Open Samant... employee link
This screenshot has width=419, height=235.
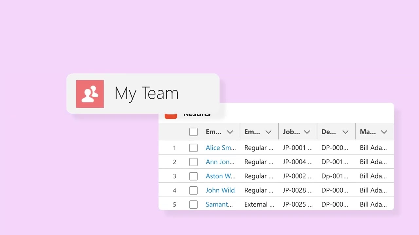219,205
